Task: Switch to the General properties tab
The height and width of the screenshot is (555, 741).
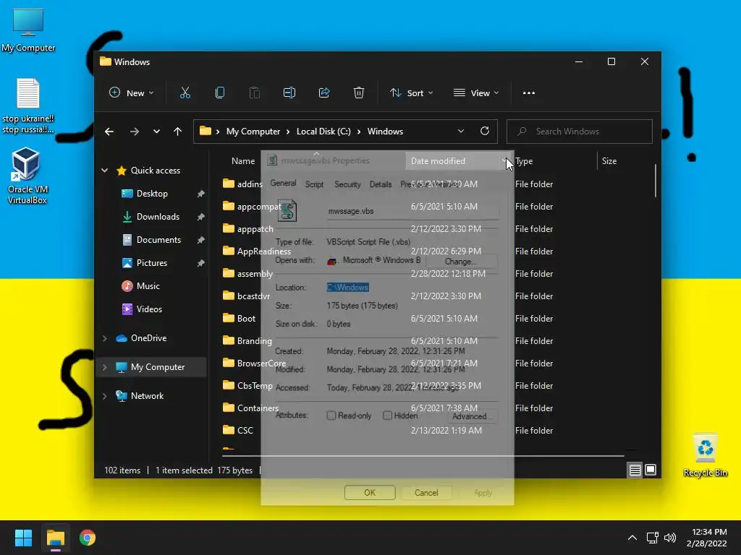Action: (283, 184)
